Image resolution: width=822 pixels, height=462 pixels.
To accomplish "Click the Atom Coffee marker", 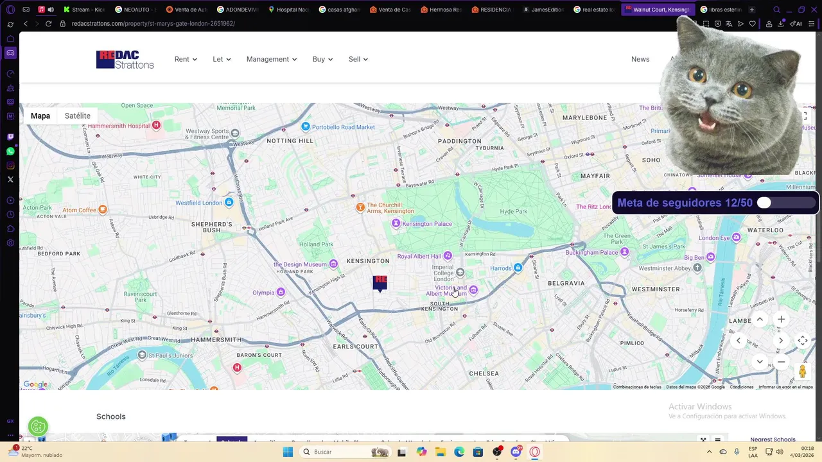I will [103, 210].
